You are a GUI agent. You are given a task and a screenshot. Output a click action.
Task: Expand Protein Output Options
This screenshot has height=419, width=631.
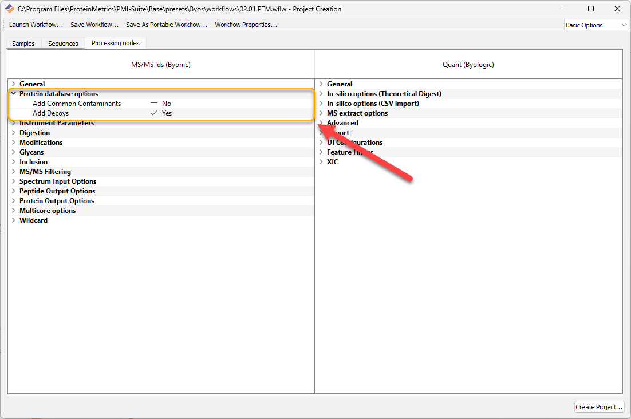14,201
